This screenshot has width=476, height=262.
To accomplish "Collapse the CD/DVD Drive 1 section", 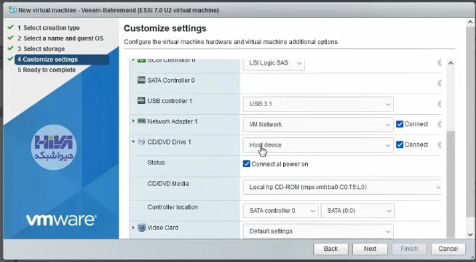I will (x=133, y=141).
